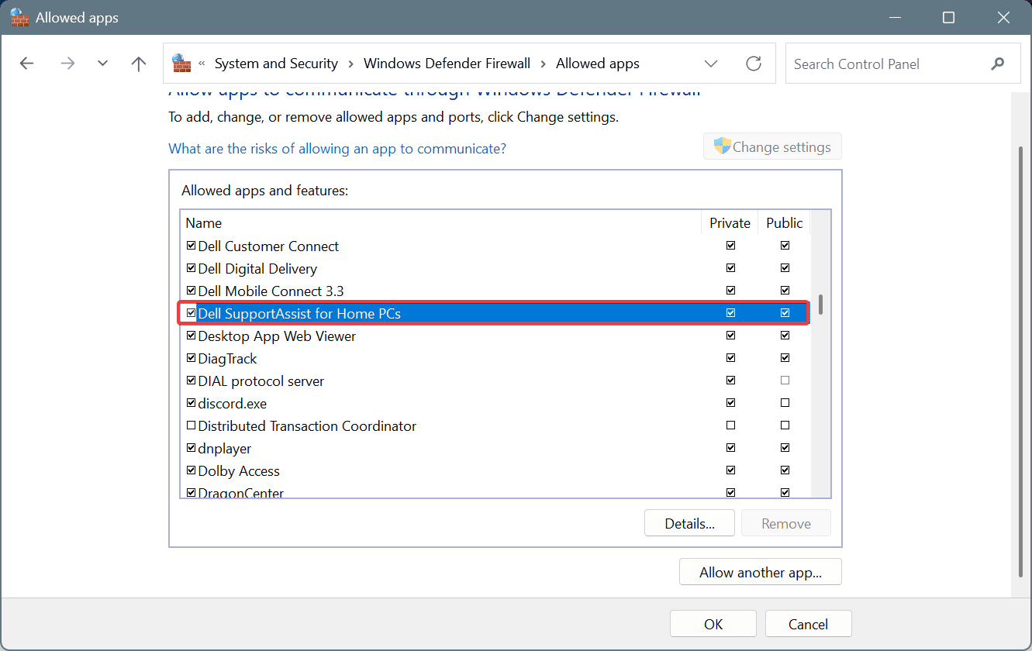
Task: Select the DiagTrack row text
Action: point(227,359)
